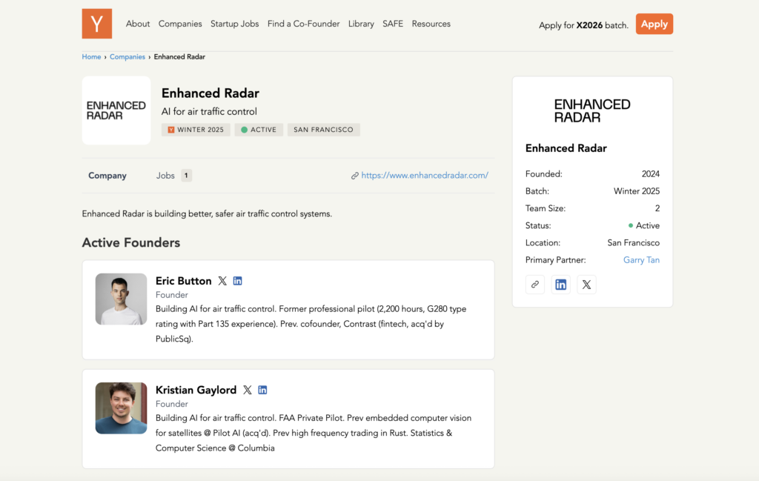Click the San Francisco location tag
This screenshot has height=481, width=759.
[323, 130]
